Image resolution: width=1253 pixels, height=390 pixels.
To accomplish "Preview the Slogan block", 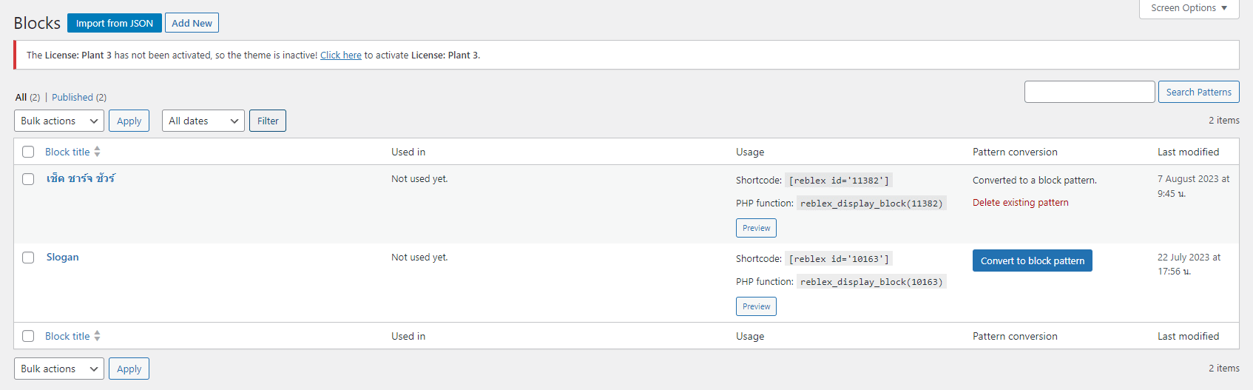I will pyautogui.click(x=756, y=306).
